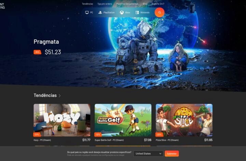This screenshot has height=161, width=246.
Task: Open the Blog link in navigation
Action: (x=145, y=4)
